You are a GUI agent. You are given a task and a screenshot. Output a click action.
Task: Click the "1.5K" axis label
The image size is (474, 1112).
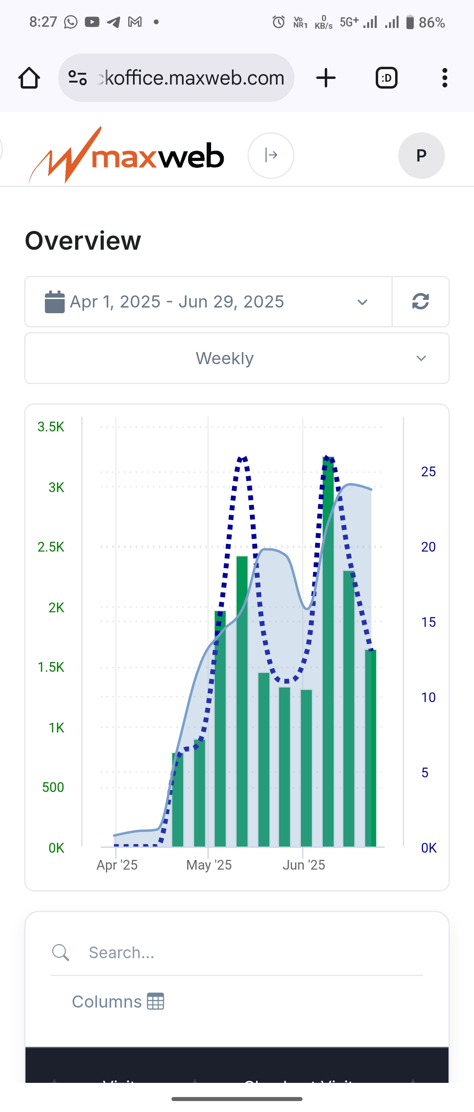(x=51, y=667)
